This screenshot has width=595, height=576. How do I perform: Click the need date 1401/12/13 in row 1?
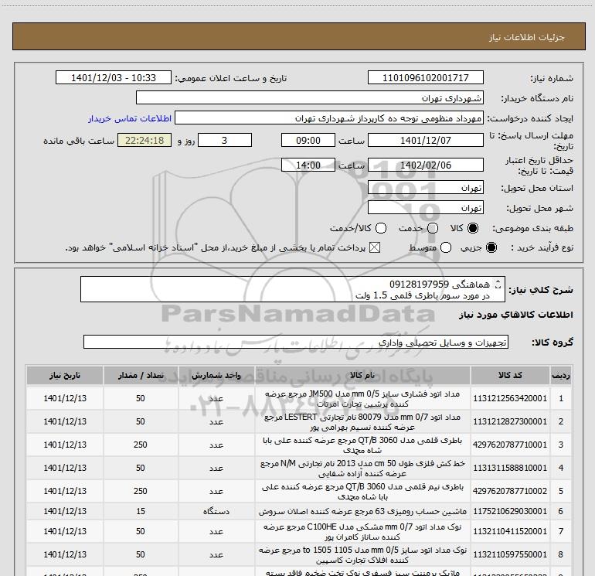[65, 398]
